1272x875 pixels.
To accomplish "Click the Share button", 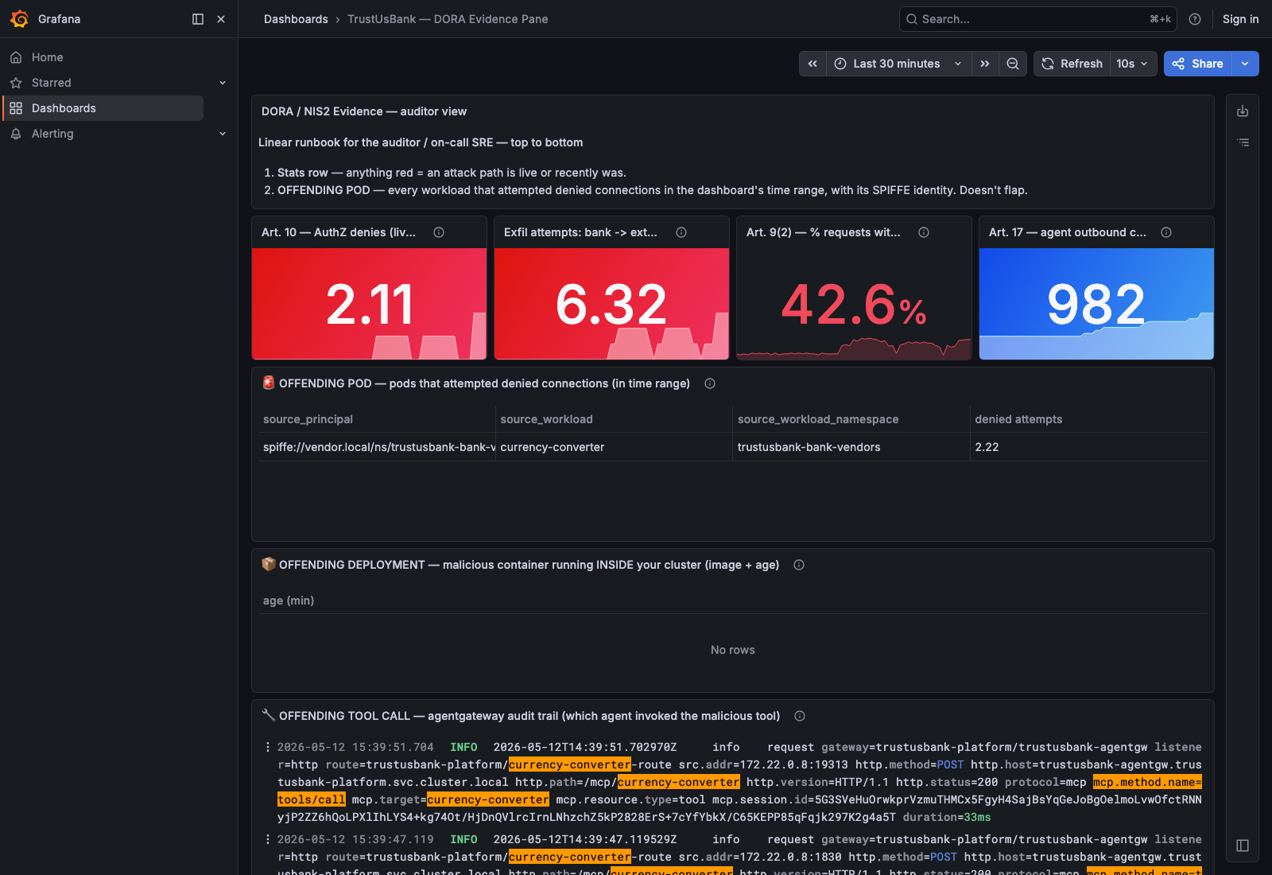I will click(1197, 64).
